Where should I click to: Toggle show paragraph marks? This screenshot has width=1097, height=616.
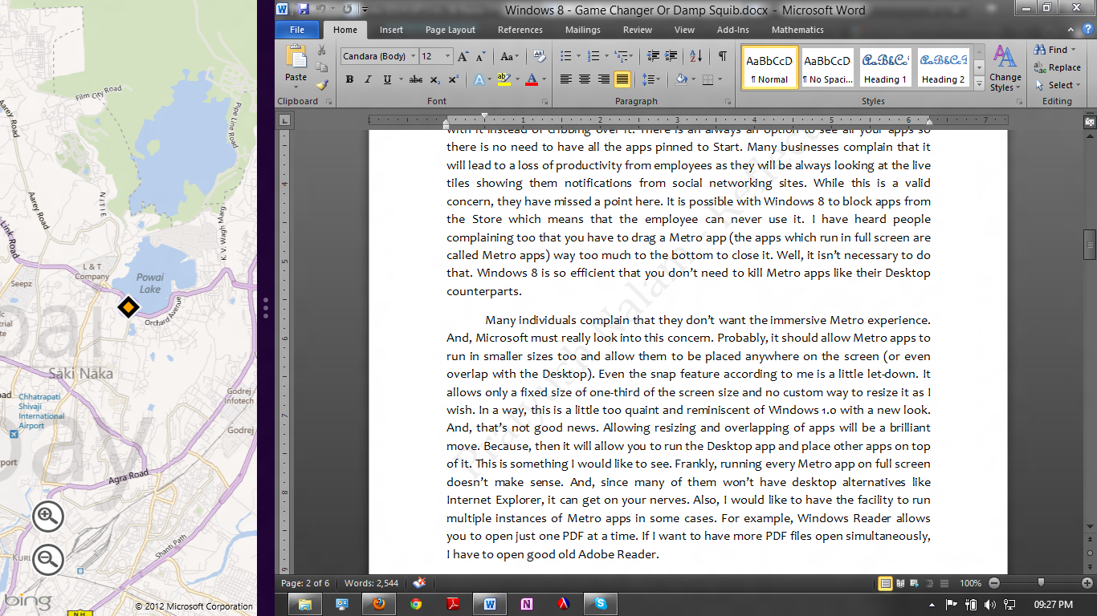(723, 56)
